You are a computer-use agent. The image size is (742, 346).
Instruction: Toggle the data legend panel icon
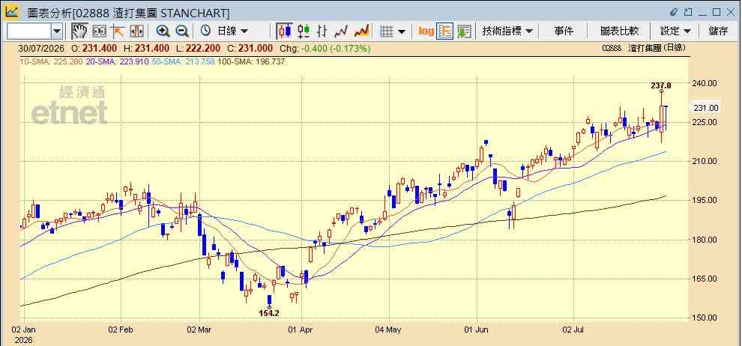click(444, 31)
